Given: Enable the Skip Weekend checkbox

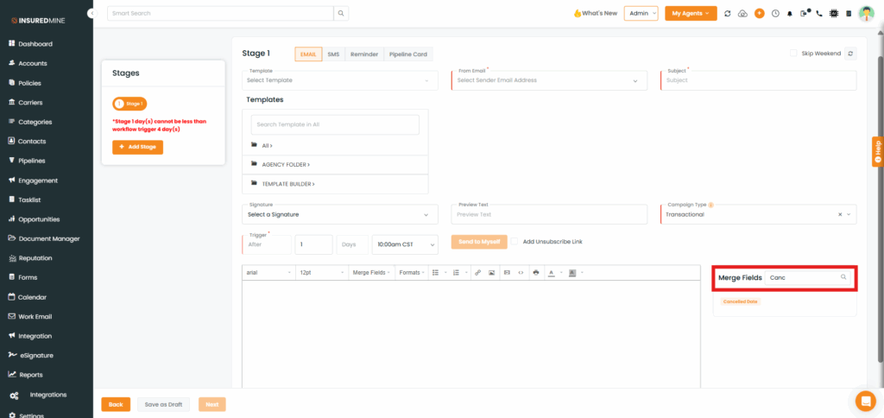Looking at the screenshot, I should pyautogui.click(x=793, y=54).
